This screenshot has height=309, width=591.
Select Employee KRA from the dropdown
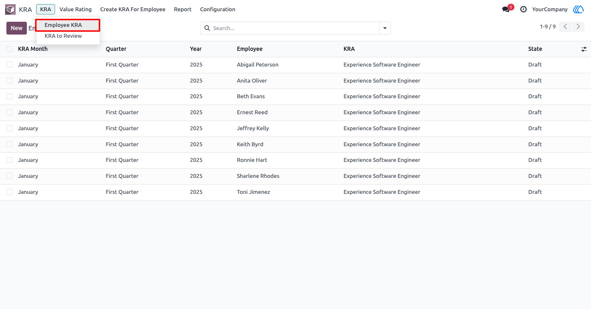pos(68,25)
